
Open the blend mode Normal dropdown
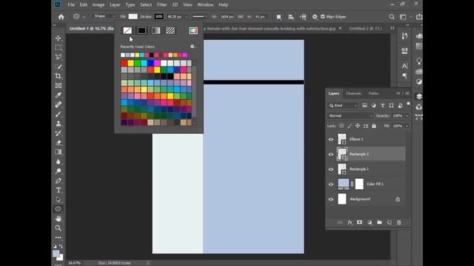click(350, 116)
